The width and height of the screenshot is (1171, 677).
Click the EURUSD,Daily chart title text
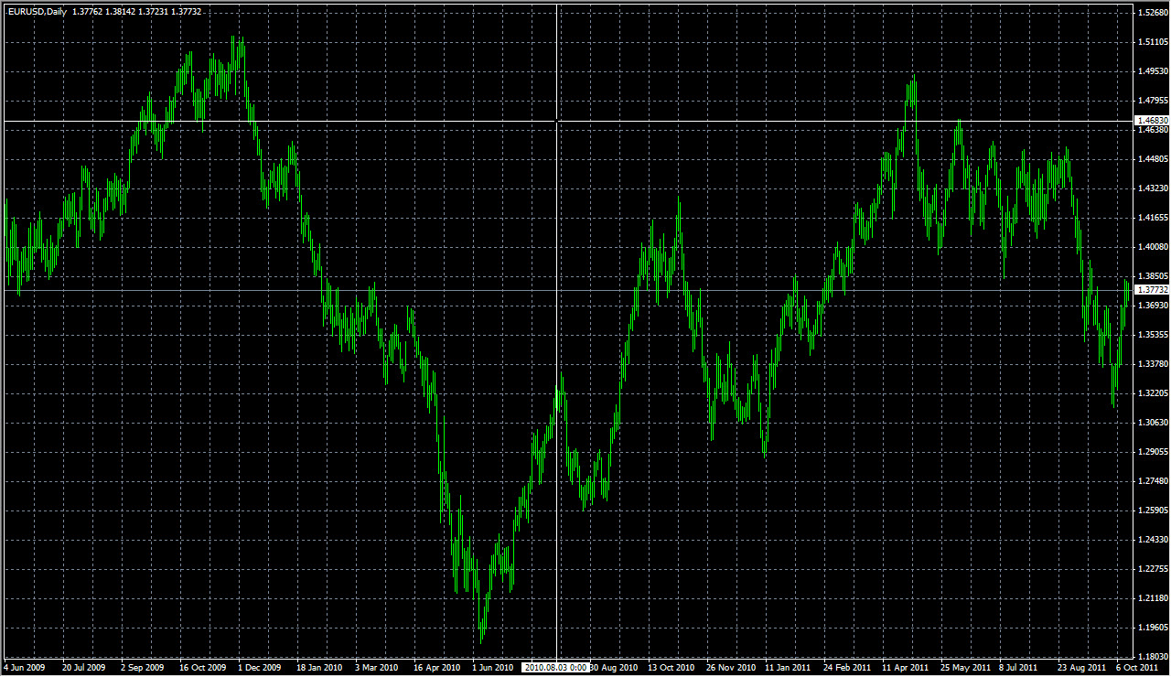pyautogui.click(x=38, y=11)
